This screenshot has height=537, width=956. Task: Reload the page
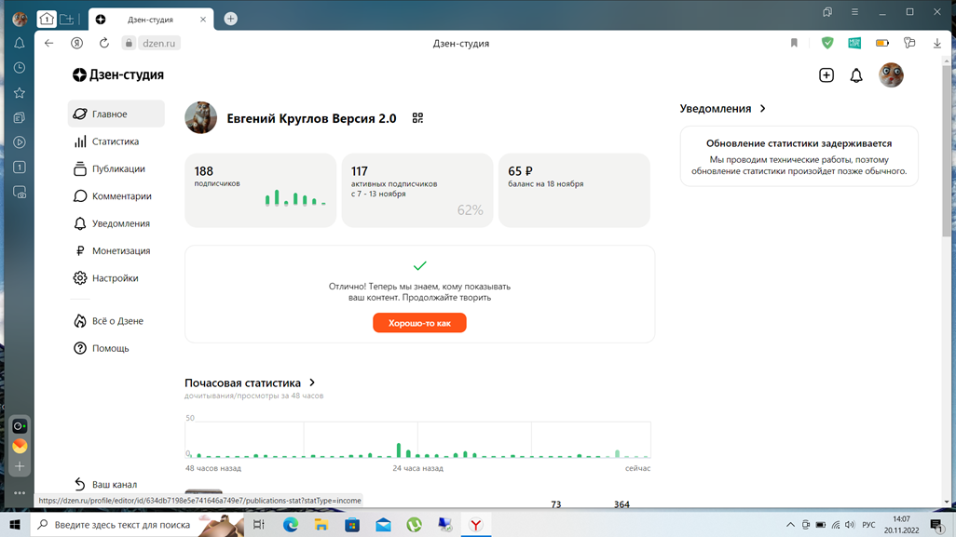pyautogui.click(x=104, y=43)
